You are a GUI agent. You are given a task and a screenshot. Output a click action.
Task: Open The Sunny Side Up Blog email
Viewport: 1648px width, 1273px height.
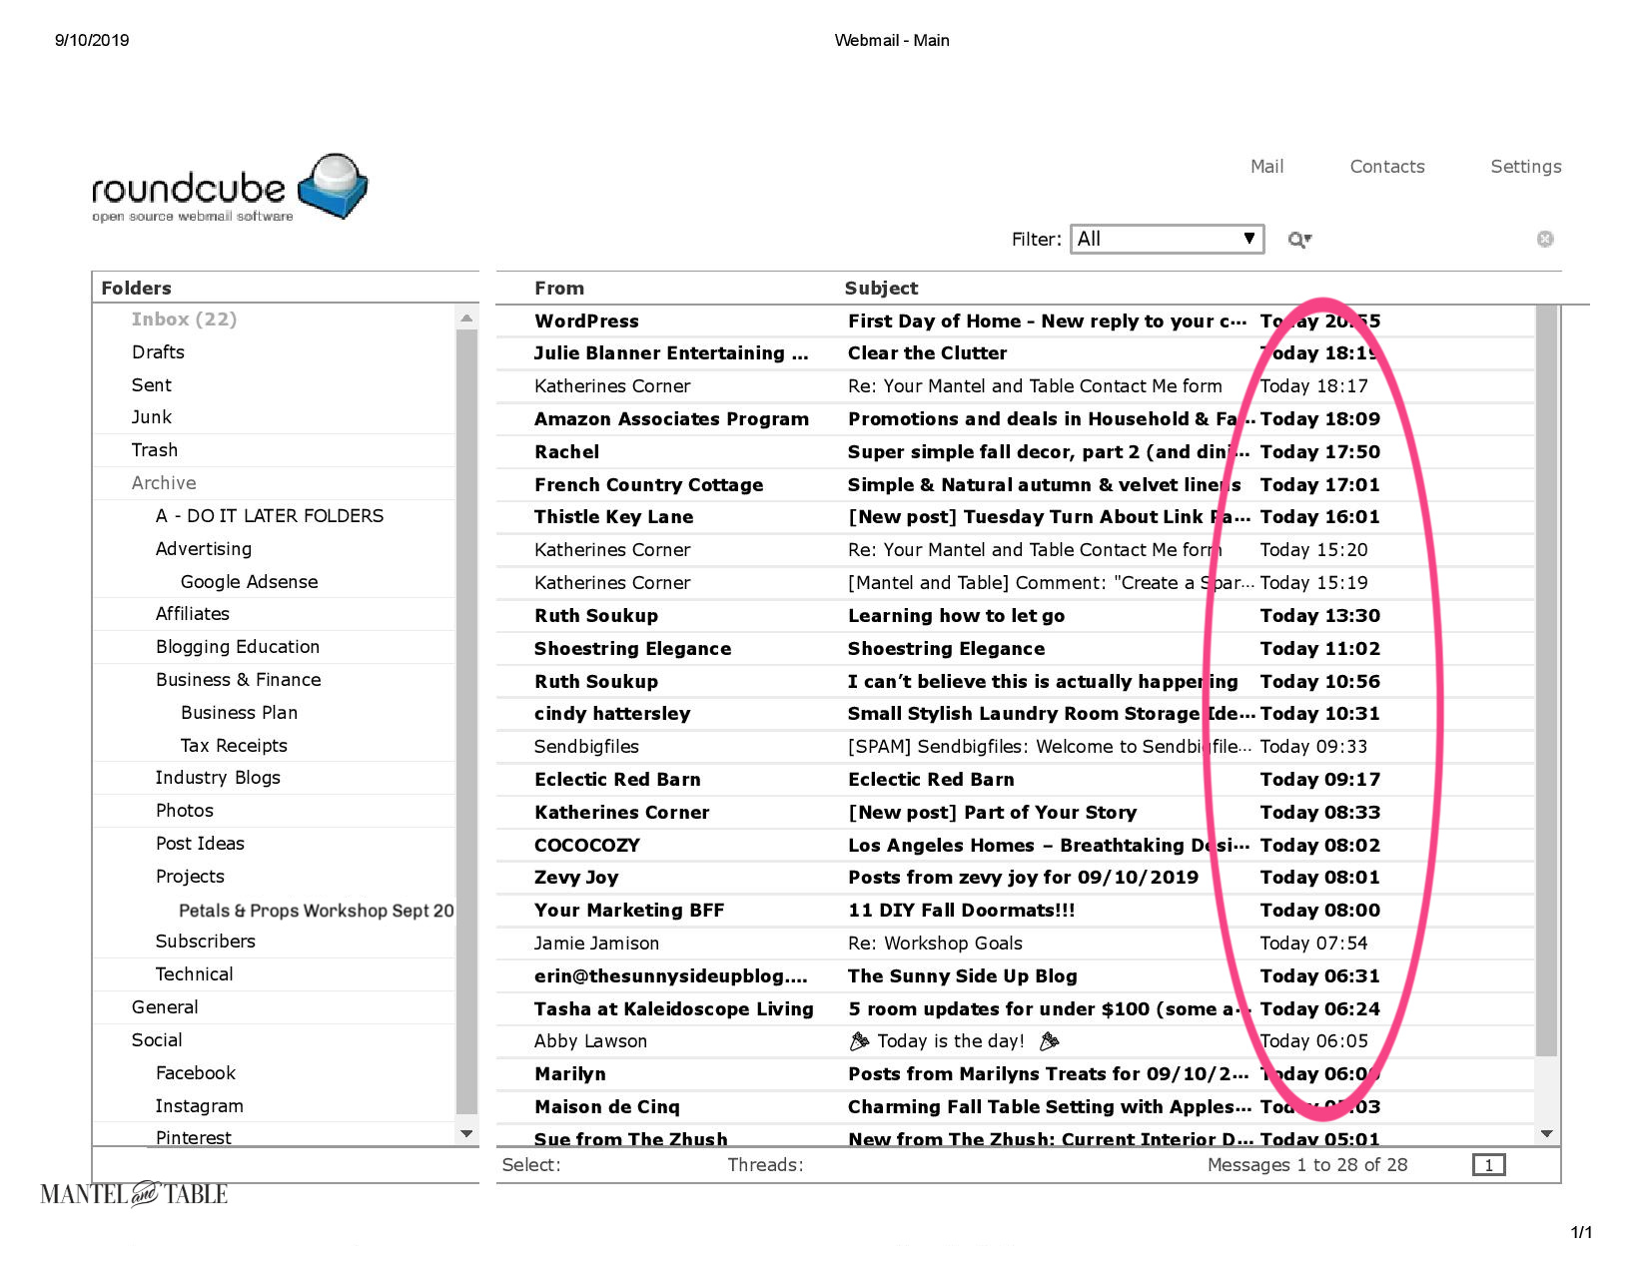click(1015, 976)
